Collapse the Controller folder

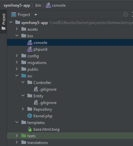coord(23,82)
